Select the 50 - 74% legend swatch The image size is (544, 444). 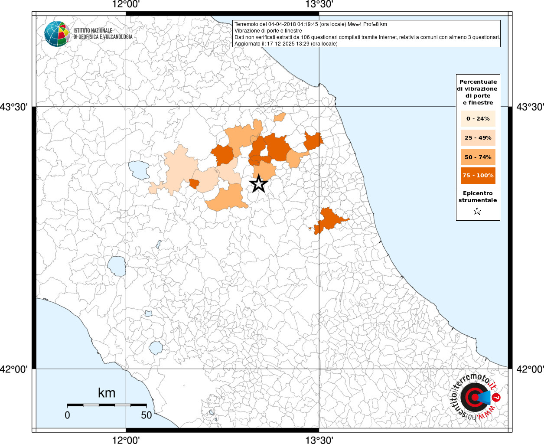click(478, 157)
